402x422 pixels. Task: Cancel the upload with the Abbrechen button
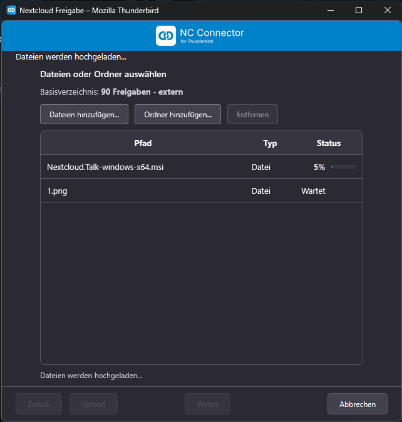(358, 404)
